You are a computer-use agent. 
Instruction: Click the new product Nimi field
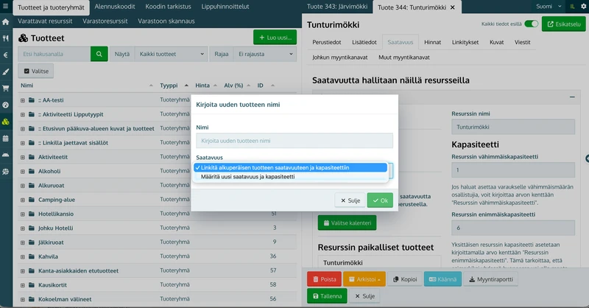click(x=294, y=141)
